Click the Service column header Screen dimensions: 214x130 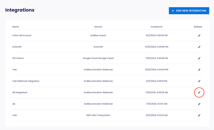tap(98, 27)
